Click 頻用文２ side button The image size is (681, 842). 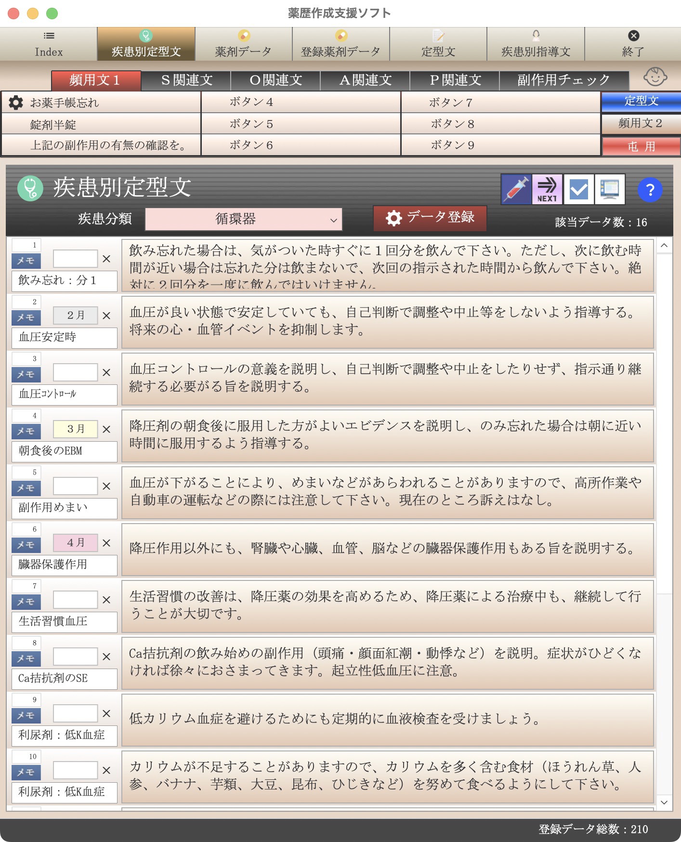[x=641, y=124]
